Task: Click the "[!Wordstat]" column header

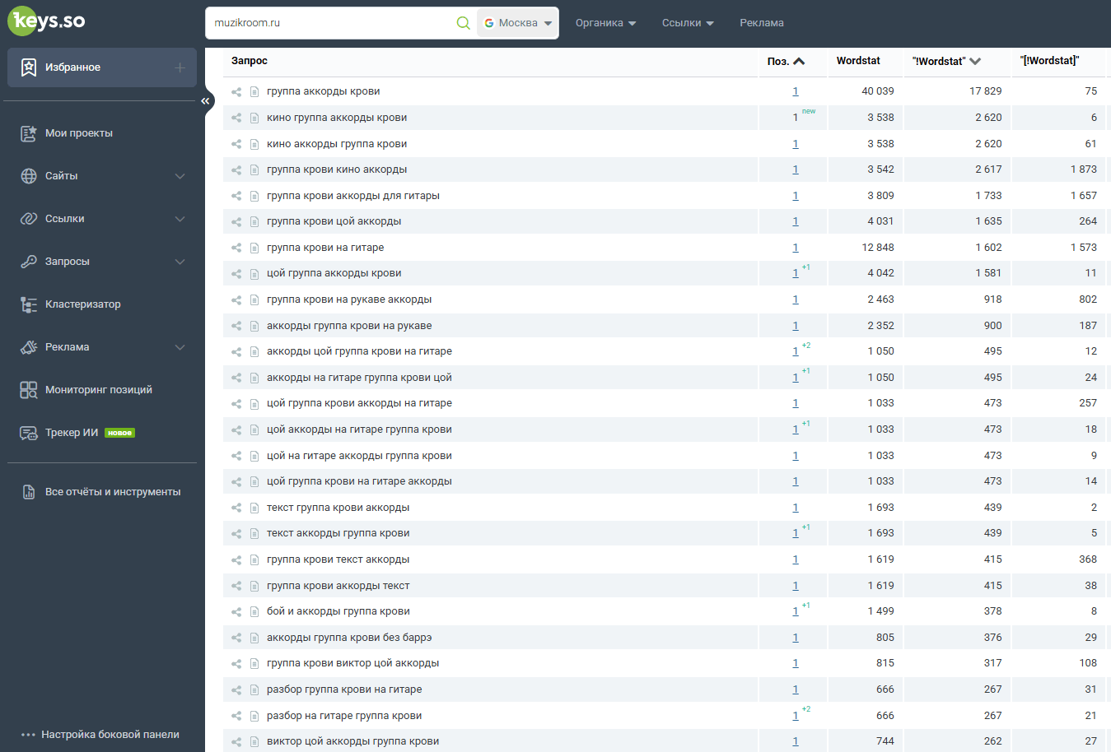Action: [x=1049, y=61]
